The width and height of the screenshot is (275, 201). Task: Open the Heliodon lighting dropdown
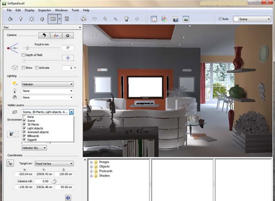pos(48,84)
